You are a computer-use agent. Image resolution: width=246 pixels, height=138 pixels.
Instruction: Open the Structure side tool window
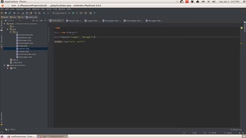pos(2,41)
